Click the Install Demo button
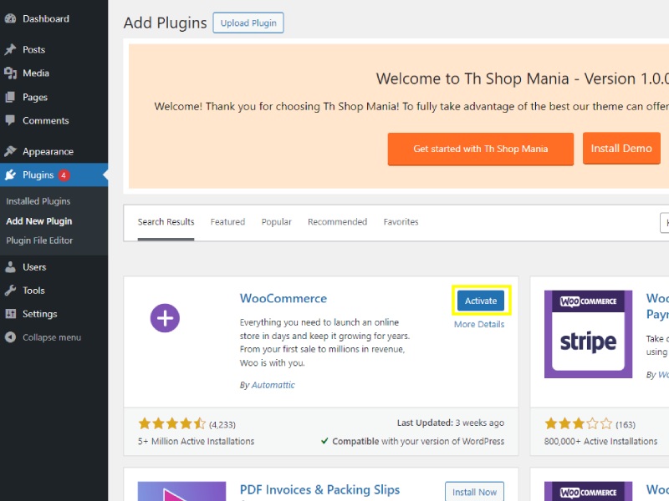 point(621,149)
